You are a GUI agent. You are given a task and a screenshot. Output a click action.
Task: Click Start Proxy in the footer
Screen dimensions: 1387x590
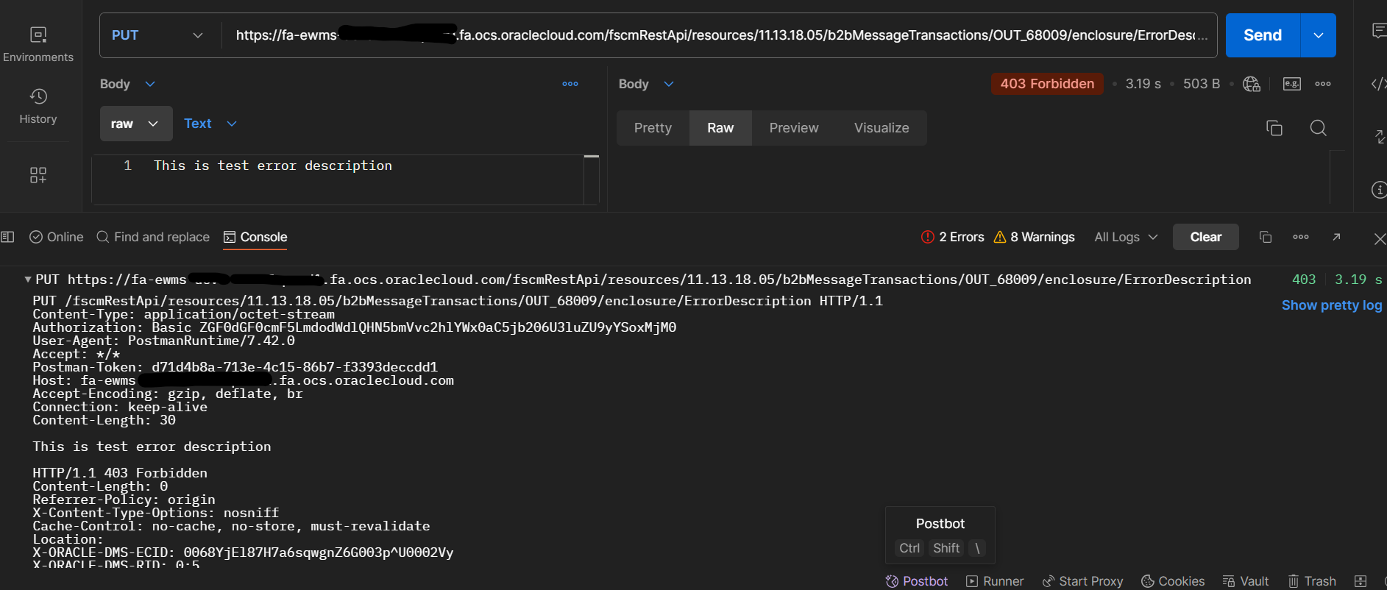pyautogui.click(x=1082, y=581)
